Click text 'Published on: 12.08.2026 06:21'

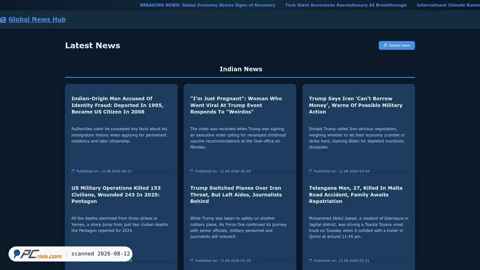pos(104,171)
